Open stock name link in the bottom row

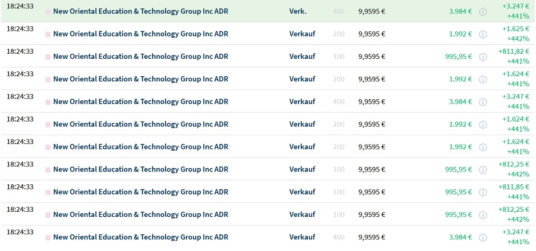click(x=140, y=237)
